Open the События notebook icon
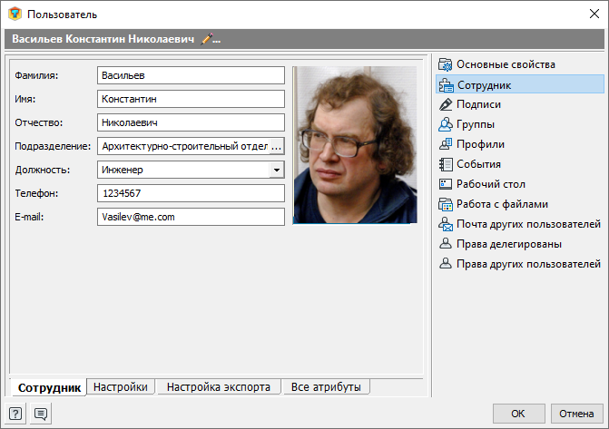The image size is (609, 429). tap(446, 164)
